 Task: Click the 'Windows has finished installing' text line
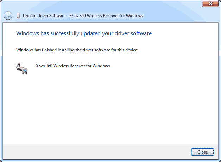click(x=77, y=50)
